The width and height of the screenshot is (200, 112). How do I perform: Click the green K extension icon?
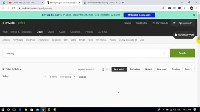pos(184,8)
